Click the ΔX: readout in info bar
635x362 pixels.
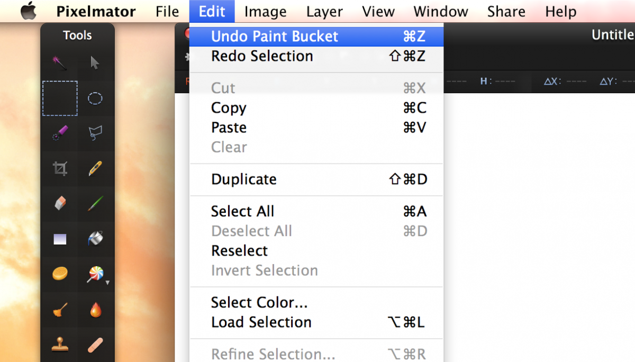pyautogui.click(x=565, y=82)
